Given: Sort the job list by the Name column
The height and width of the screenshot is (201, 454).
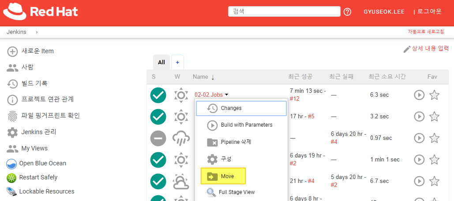Looking at the screenshot, I should tap(200, 77).
